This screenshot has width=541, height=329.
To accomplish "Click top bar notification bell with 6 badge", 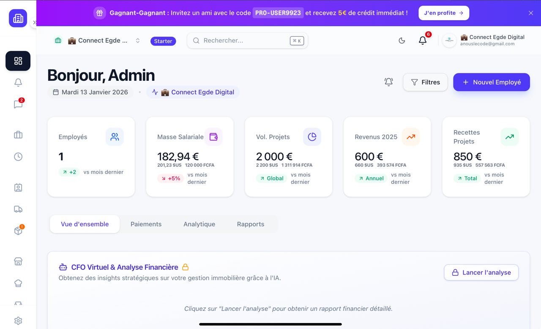I will (422, 41).
